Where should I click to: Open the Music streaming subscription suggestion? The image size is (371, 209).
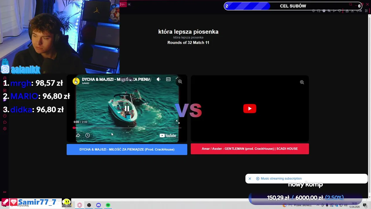click(281, 179)
